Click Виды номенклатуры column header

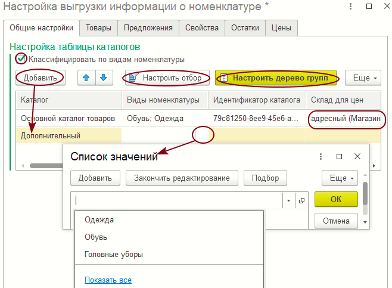click(165, 100)
